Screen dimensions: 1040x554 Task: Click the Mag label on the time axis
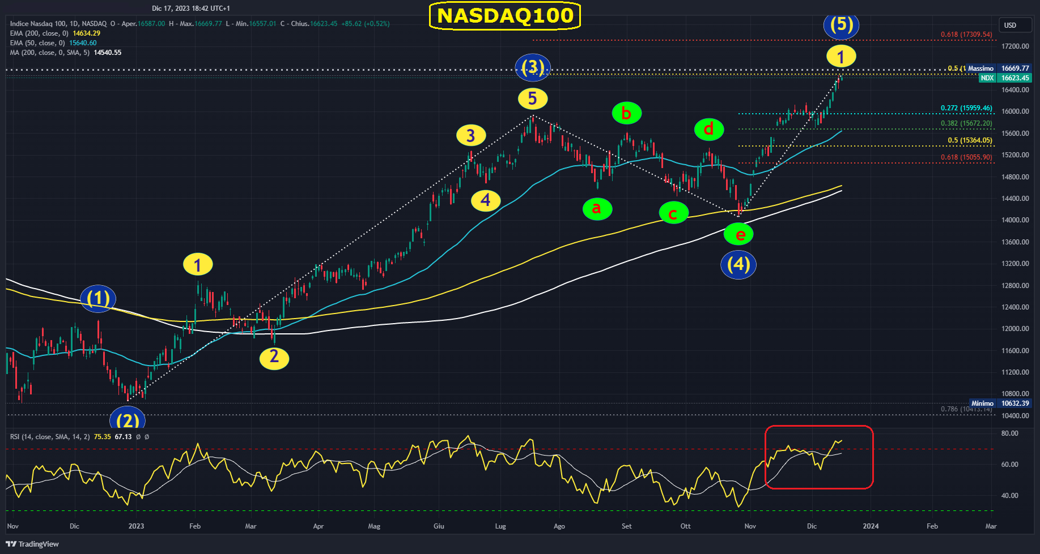click(374, 526)
